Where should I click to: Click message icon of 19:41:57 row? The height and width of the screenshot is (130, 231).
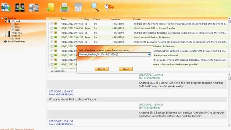pos(56,37)
